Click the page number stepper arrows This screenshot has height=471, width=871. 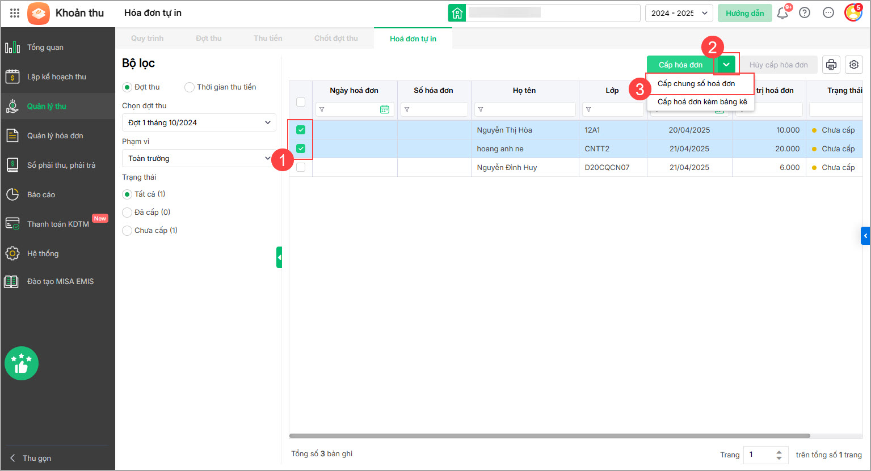pos(779,455)
